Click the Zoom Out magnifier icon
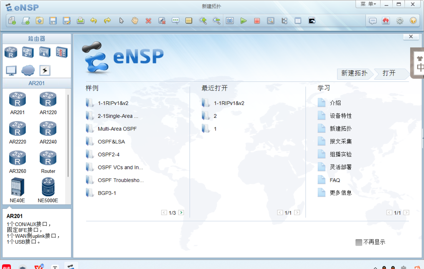The height and width of the screenshot is (269, 424). click(x=216, y=21)
